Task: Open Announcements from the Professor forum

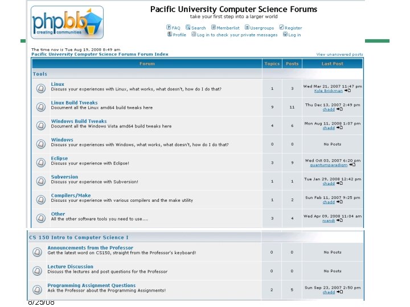Action: [x=90, y=248]
